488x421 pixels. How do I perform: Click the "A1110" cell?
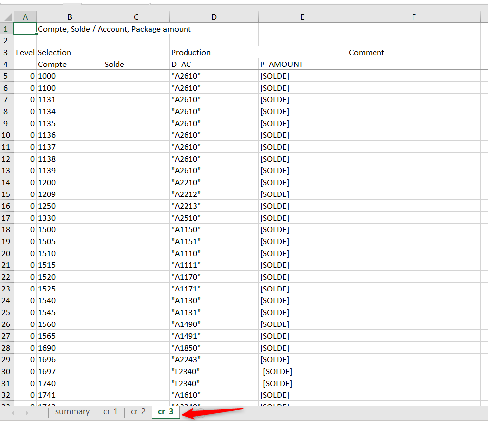pos(214,253)
